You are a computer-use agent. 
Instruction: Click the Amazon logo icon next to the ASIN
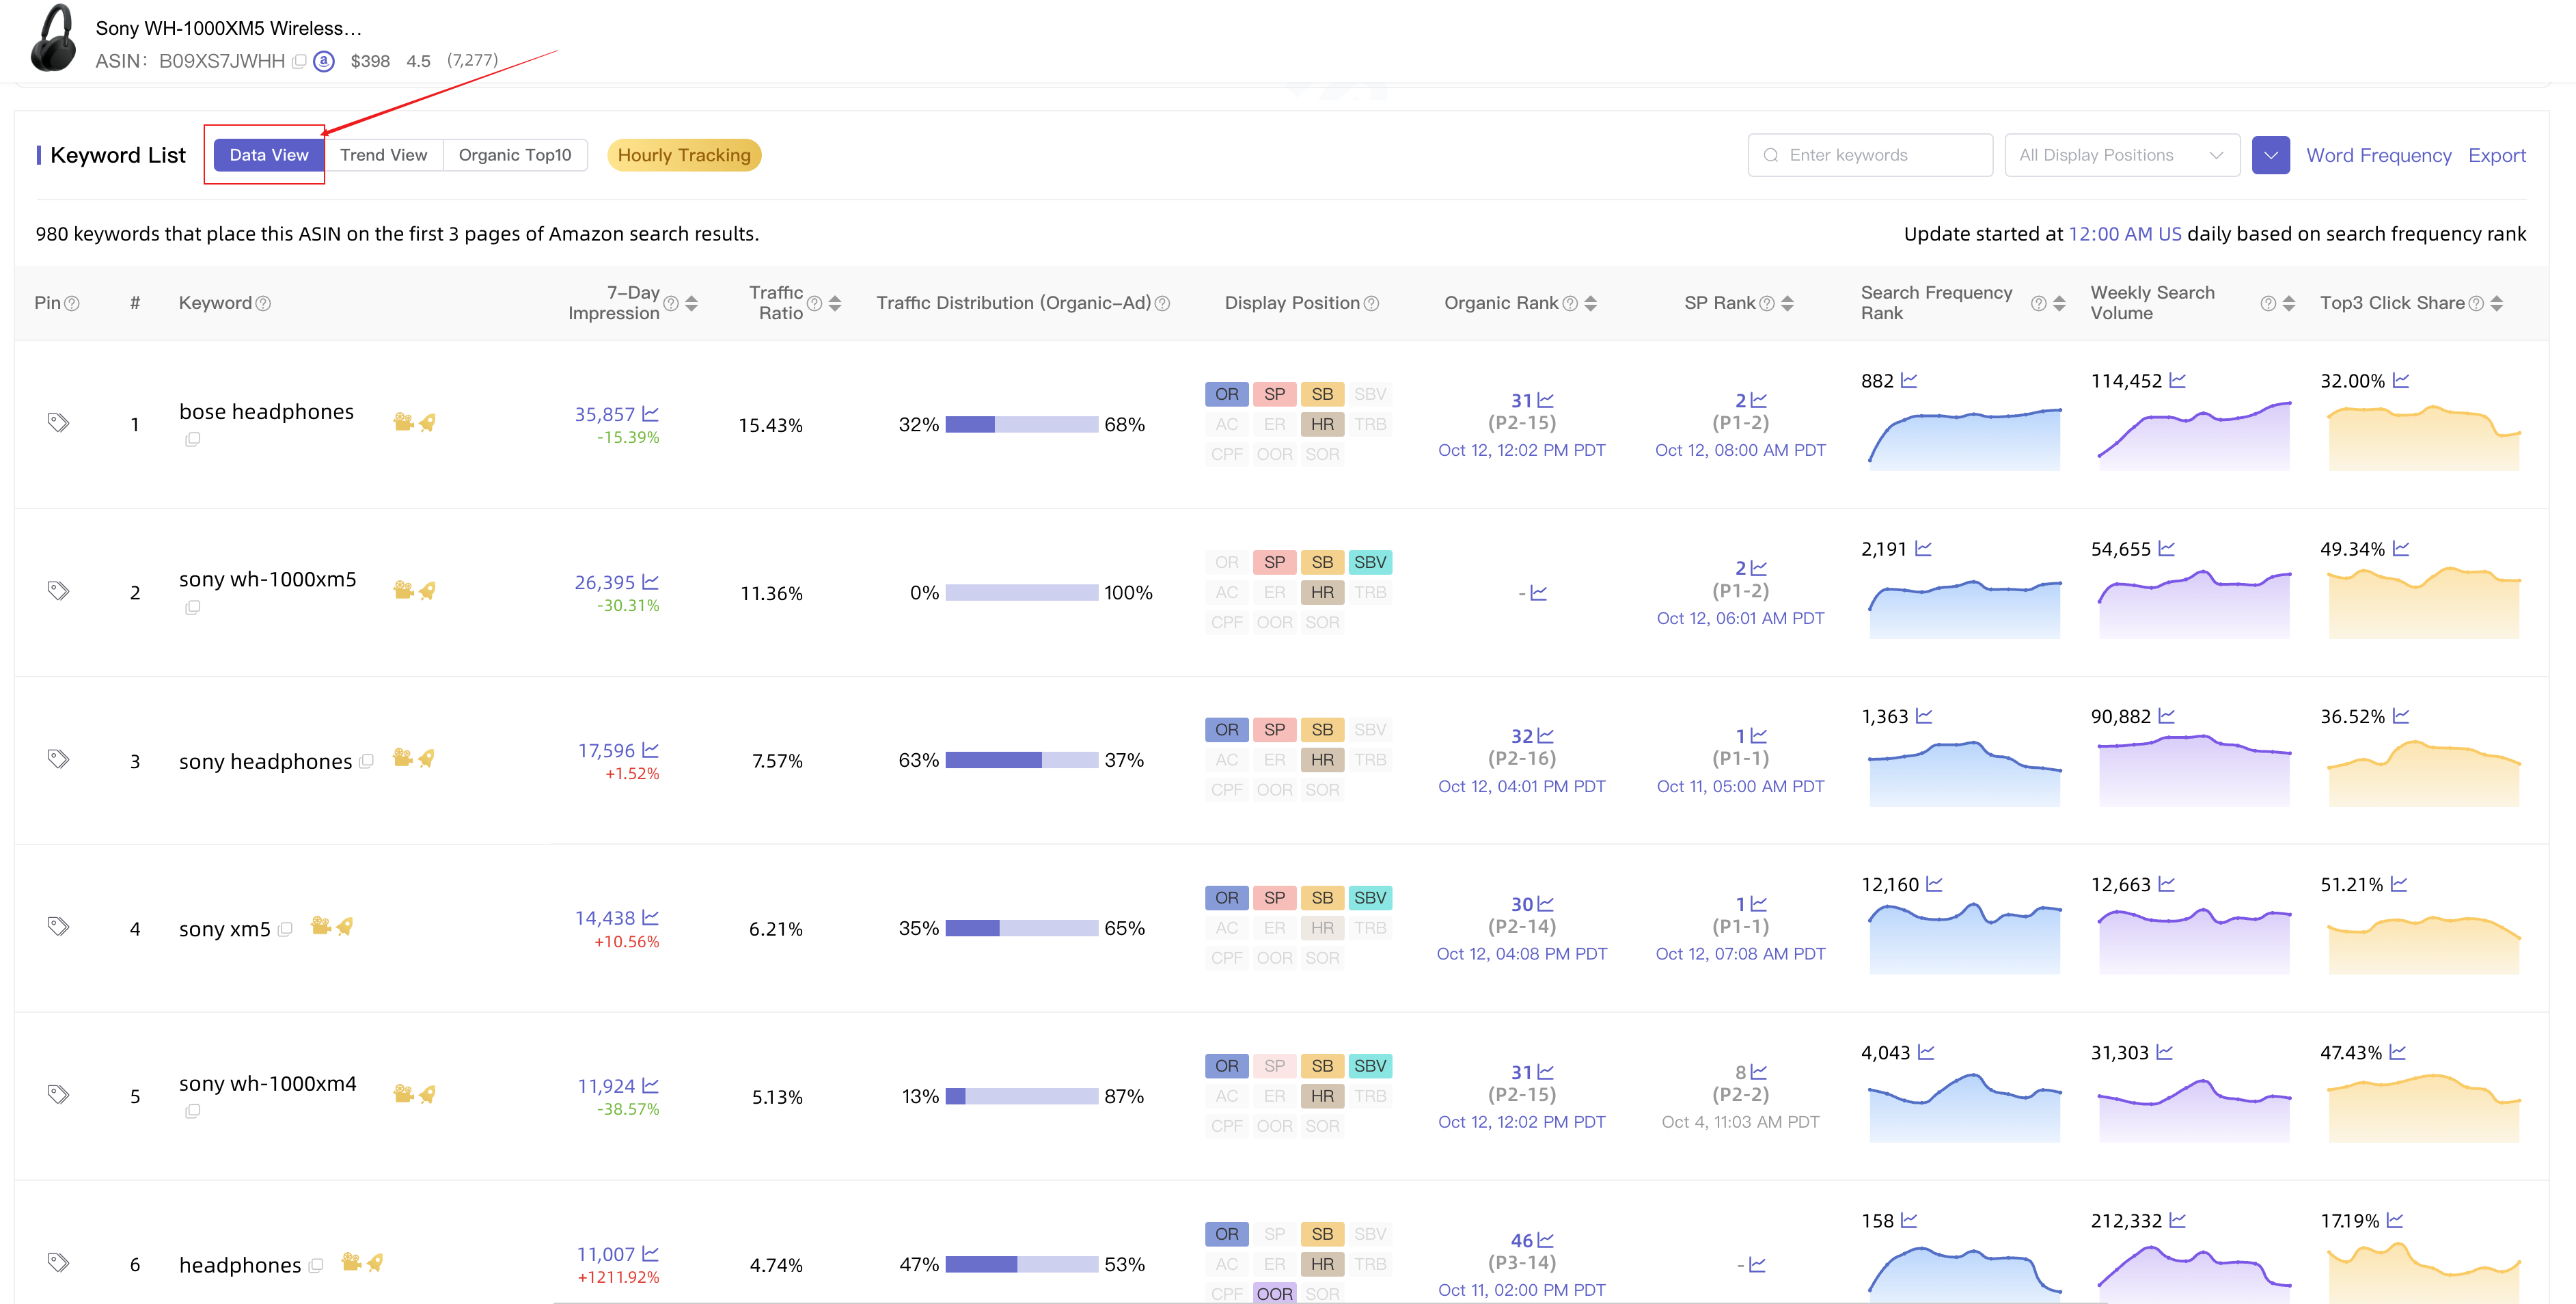[324, 61]
